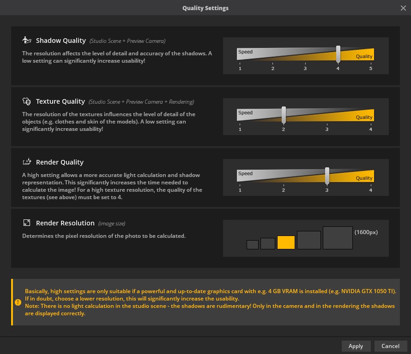
Task: Click the Texture Quality slider handle
Action: (284, 115)
